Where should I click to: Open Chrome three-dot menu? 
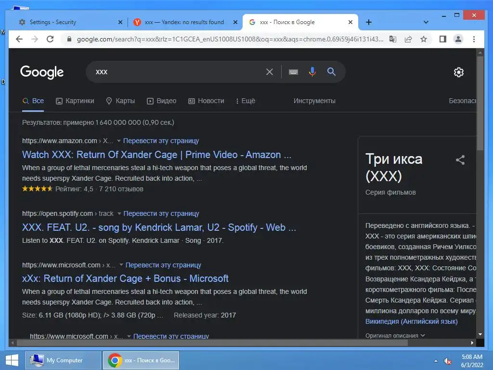pyautogui.click(x=474, y=39)
